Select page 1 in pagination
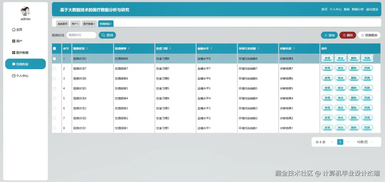Viewport: 385px width, 182px height. point(340,142)
